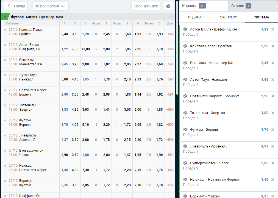Expand +588 extra markets for Кристал Пэлас
This screenshot has width=278, height=198.
coord(170,34)
